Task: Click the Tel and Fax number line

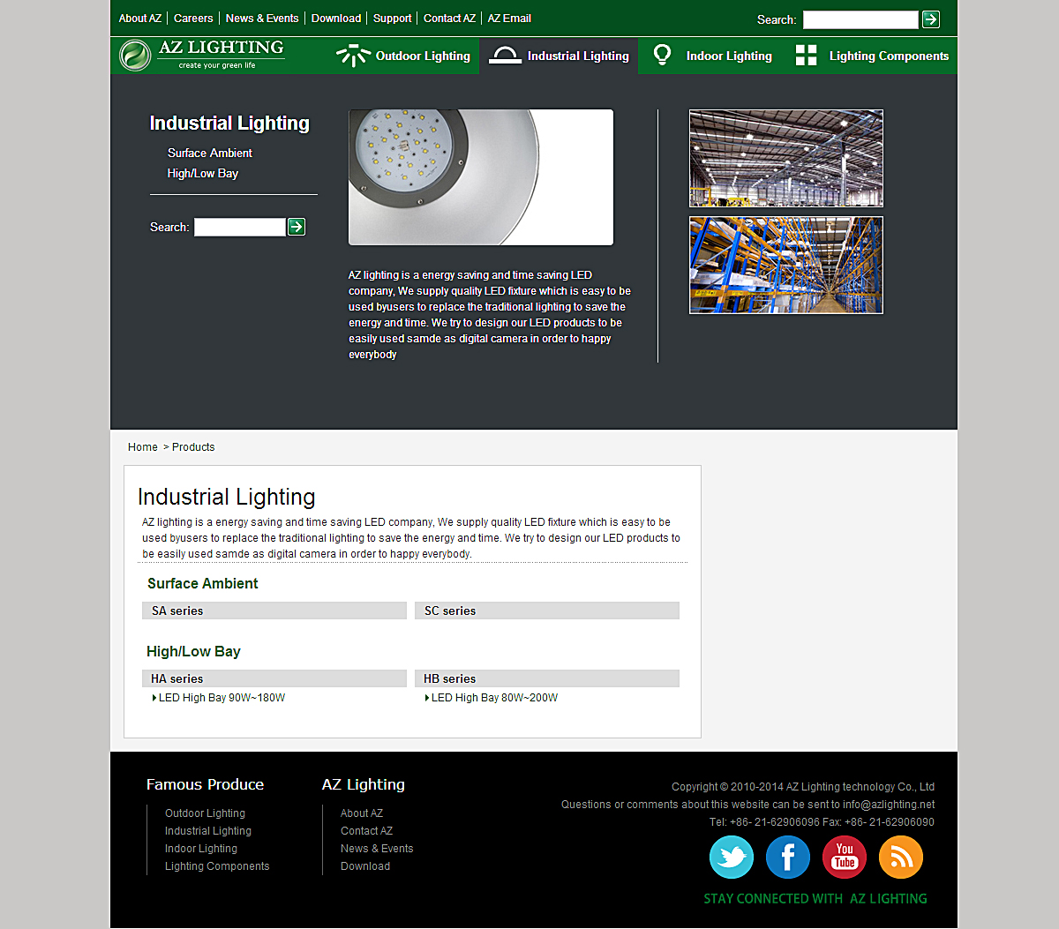Action: [x=822, y=822]
